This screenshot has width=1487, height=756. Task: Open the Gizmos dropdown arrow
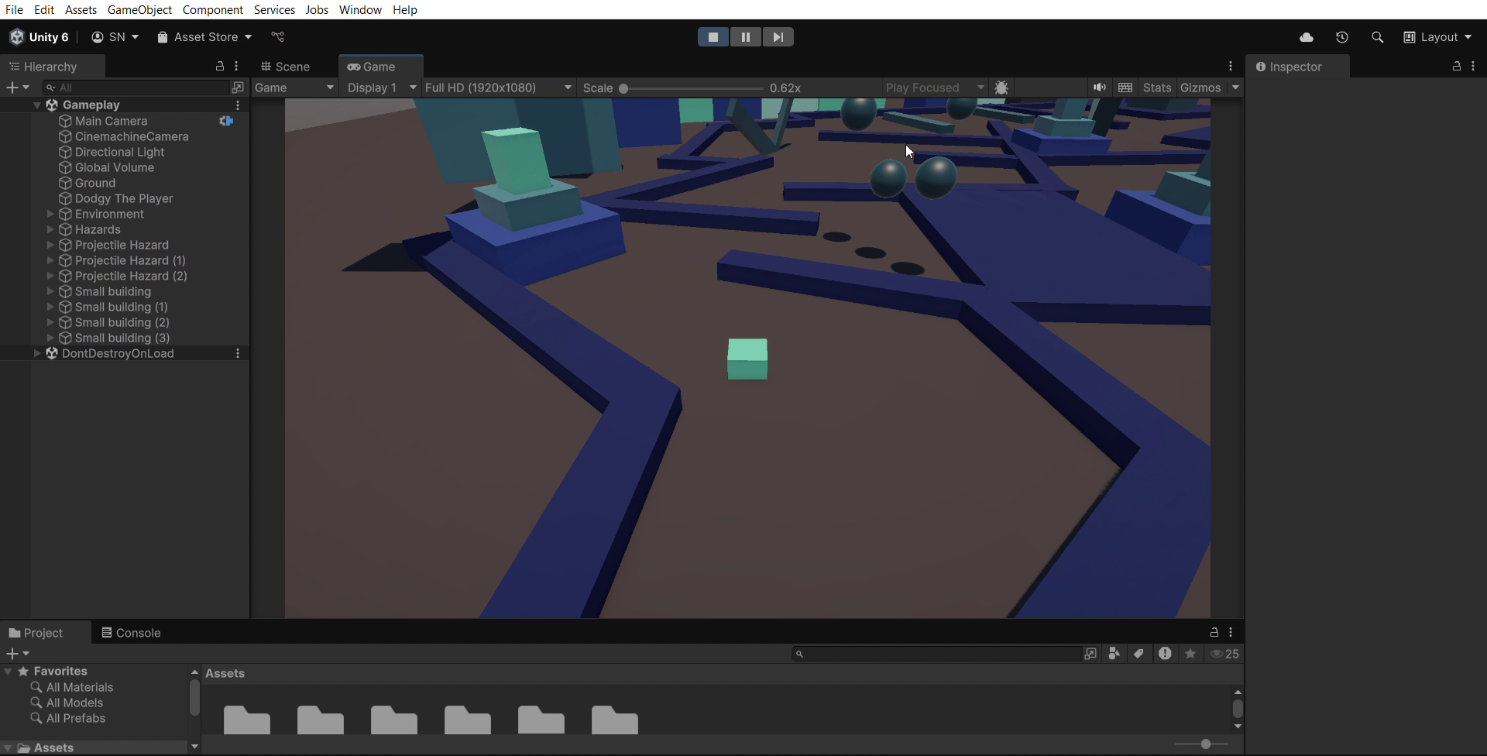tap(1235, 88)
